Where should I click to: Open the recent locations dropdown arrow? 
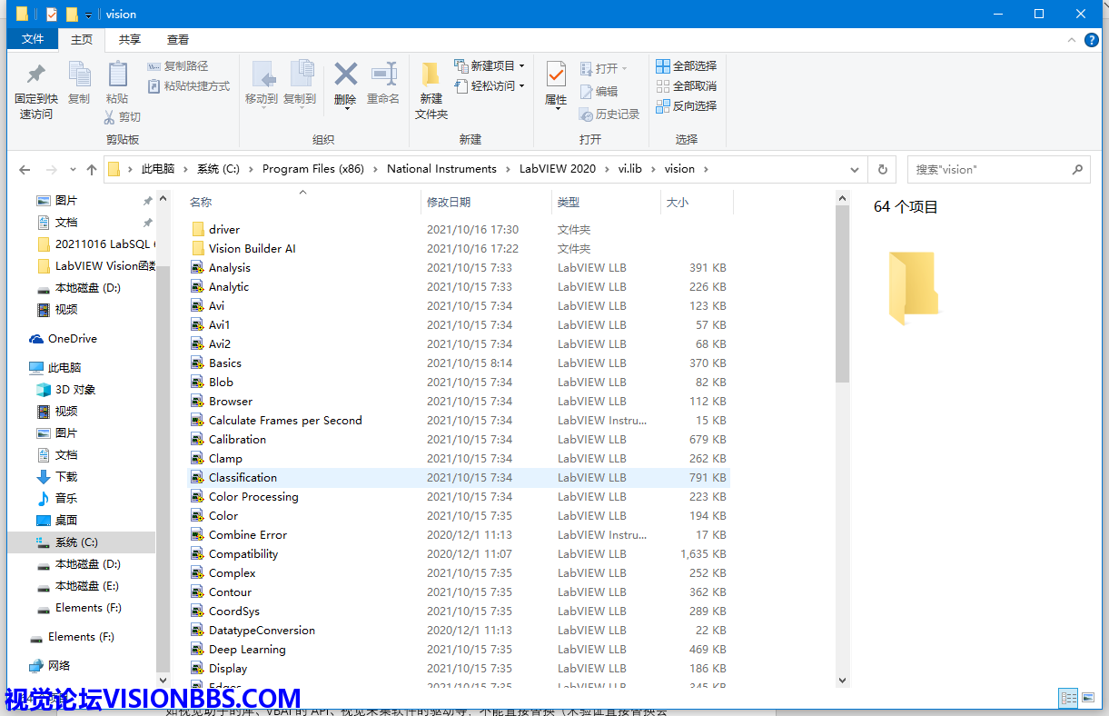point(73,170)
